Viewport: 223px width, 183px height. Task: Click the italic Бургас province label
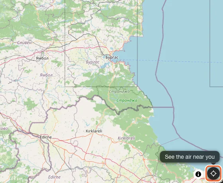point(93,62)
